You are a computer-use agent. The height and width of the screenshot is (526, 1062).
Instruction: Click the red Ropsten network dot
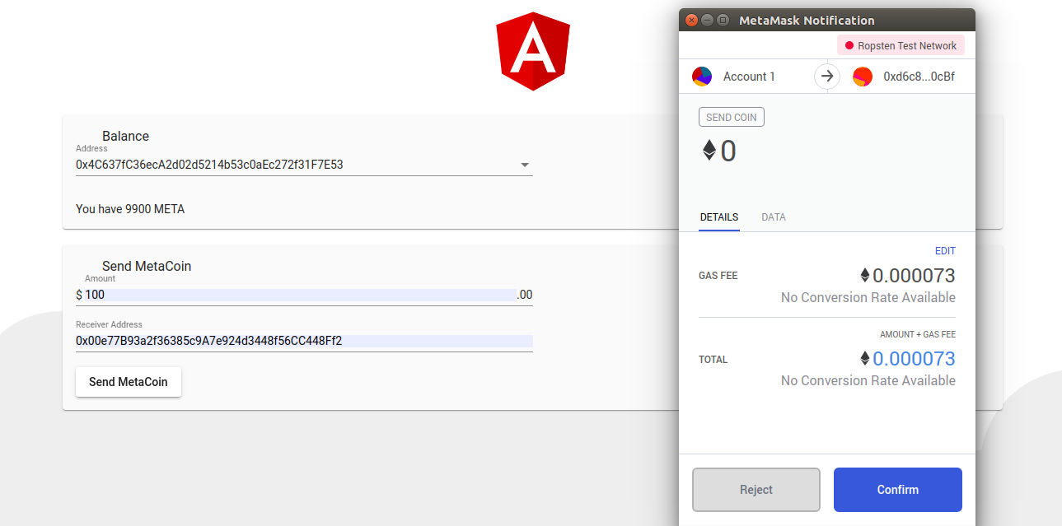pyautogui.click(x=849, y=46)
